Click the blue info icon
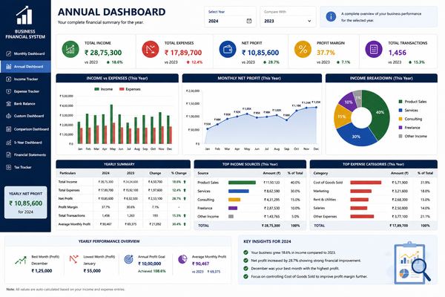This screenshot has height=297, width=445. click(x=331, y=16)
